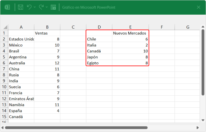The width and height of the screenshot is (206, 132).
Task: Click the Ventas header cell
Action: pos(47,33)
